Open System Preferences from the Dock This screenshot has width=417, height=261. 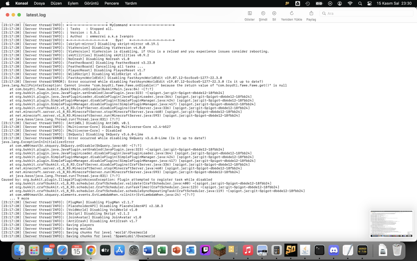click(x=134, y=251)
